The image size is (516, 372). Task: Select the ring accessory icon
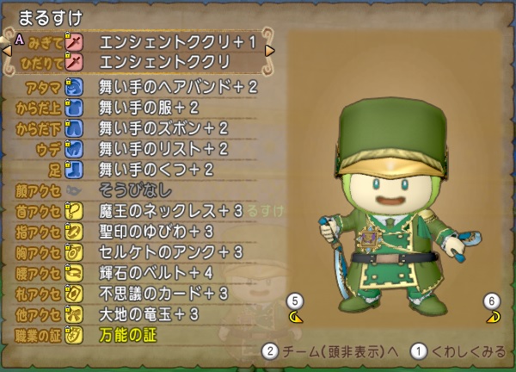(74, 232)
